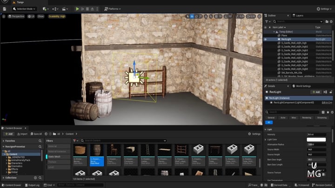Open the play mode options menu dots
The image size is (335, 188).
point(97,9)
